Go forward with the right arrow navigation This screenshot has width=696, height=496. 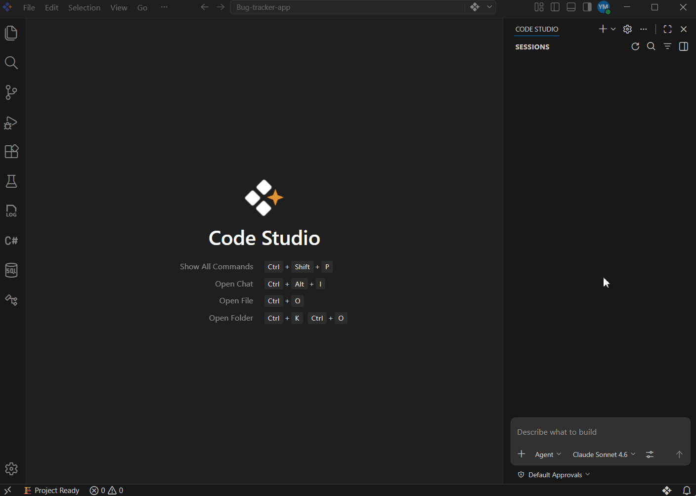pyautogui.click(x=220, y=7)
